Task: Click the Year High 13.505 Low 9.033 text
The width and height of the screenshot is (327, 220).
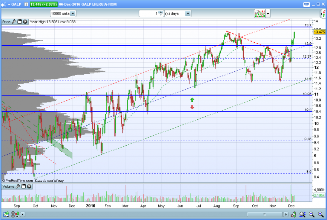Action: point(52,22)
